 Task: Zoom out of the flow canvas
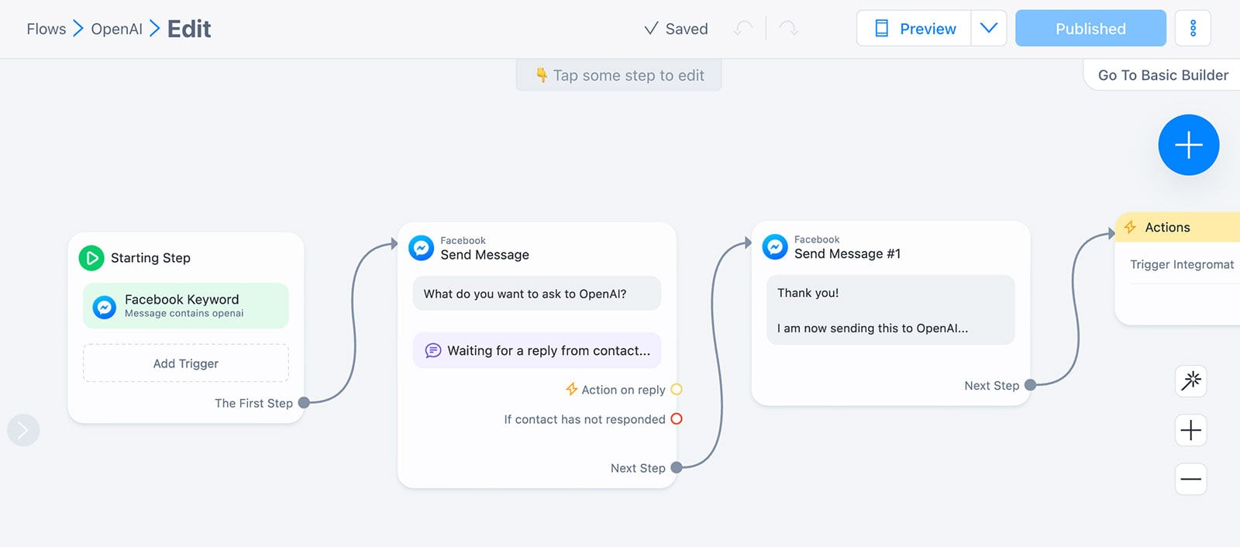coord(1191,479)
